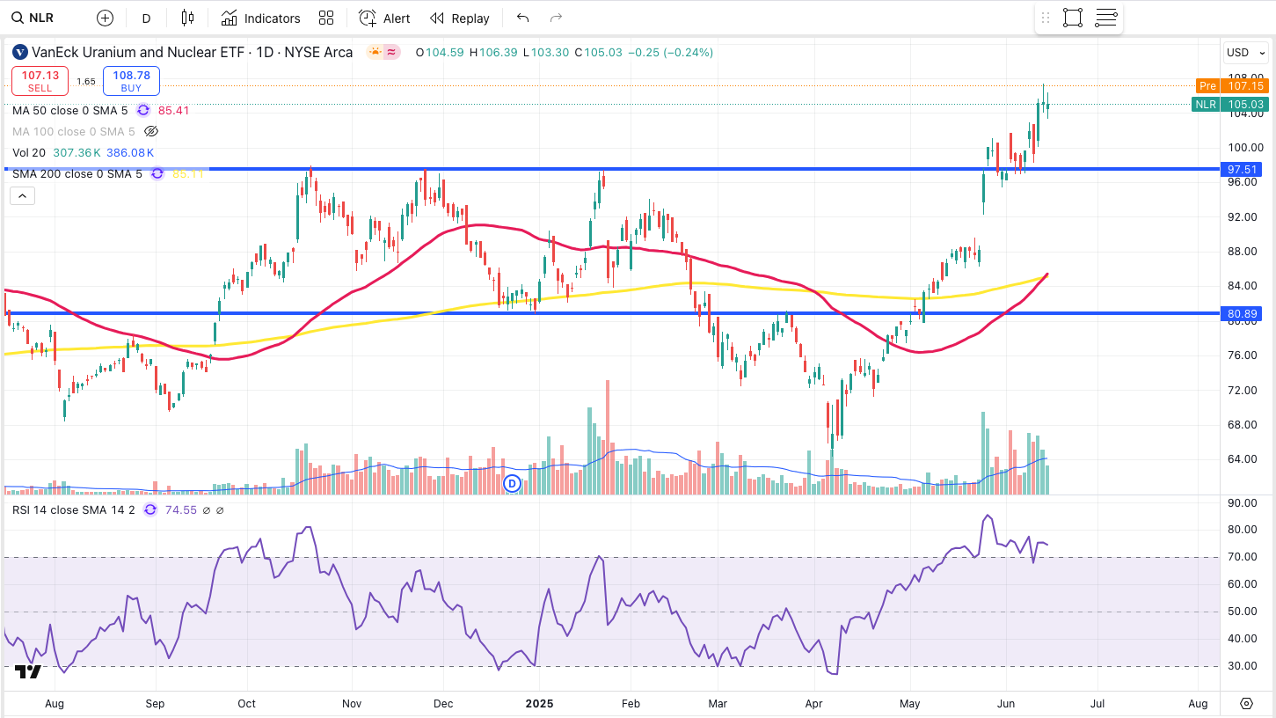Click the close value C105.03
1276x718 pixels.
click(598, 53)
